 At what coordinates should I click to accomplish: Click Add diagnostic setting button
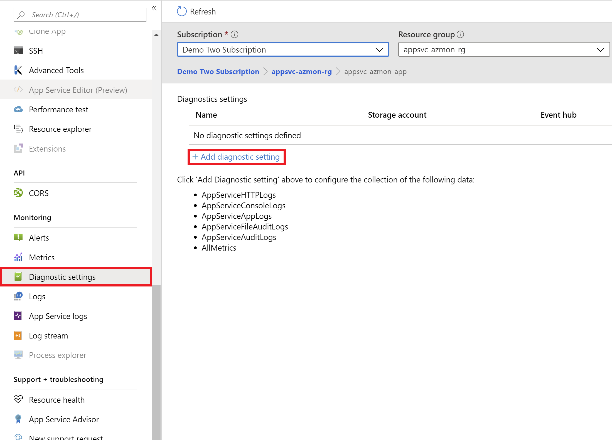(x=236, y=156)
